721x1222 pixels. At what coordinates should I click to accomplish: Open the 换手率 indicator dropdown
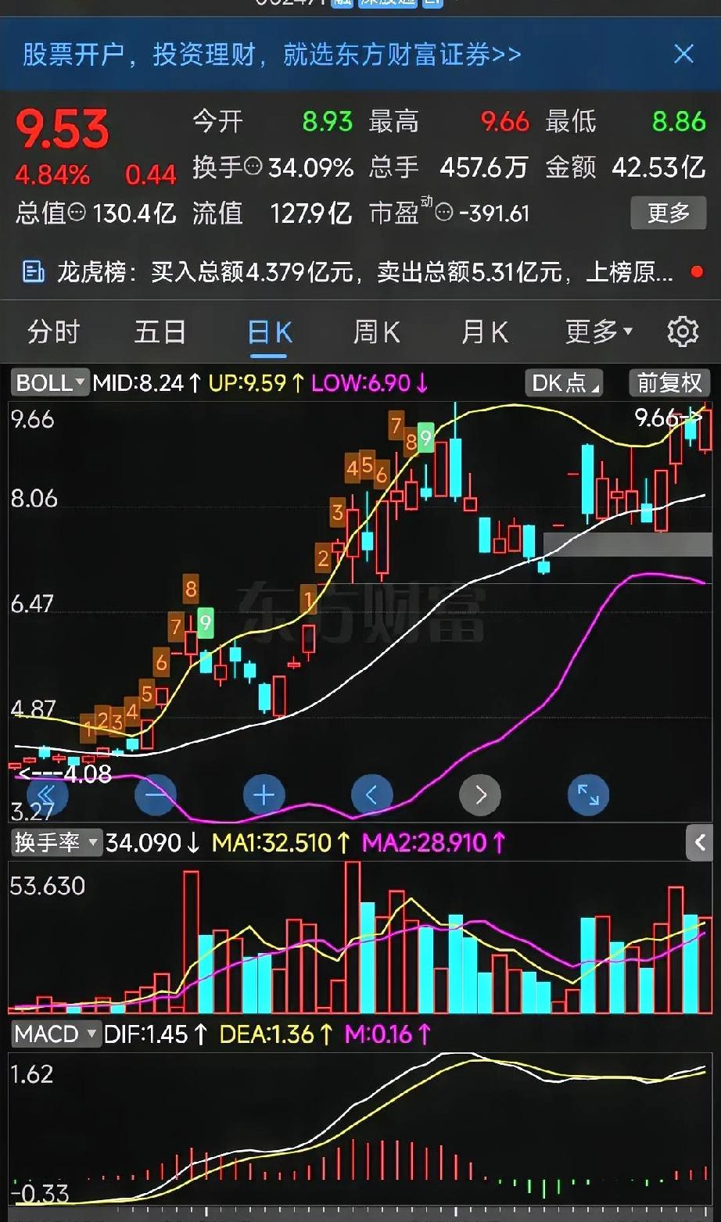56,844
